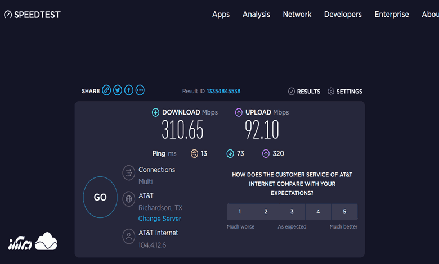Image resolution: width=439 pixels, height=264 pixels.
Task: Open the About menu
Action: pos(431,15)
